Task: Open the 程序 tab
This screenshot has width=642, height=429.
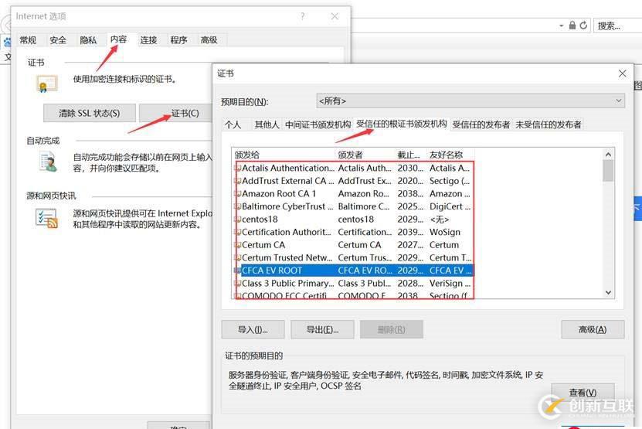Action: (x=178, y=40)
